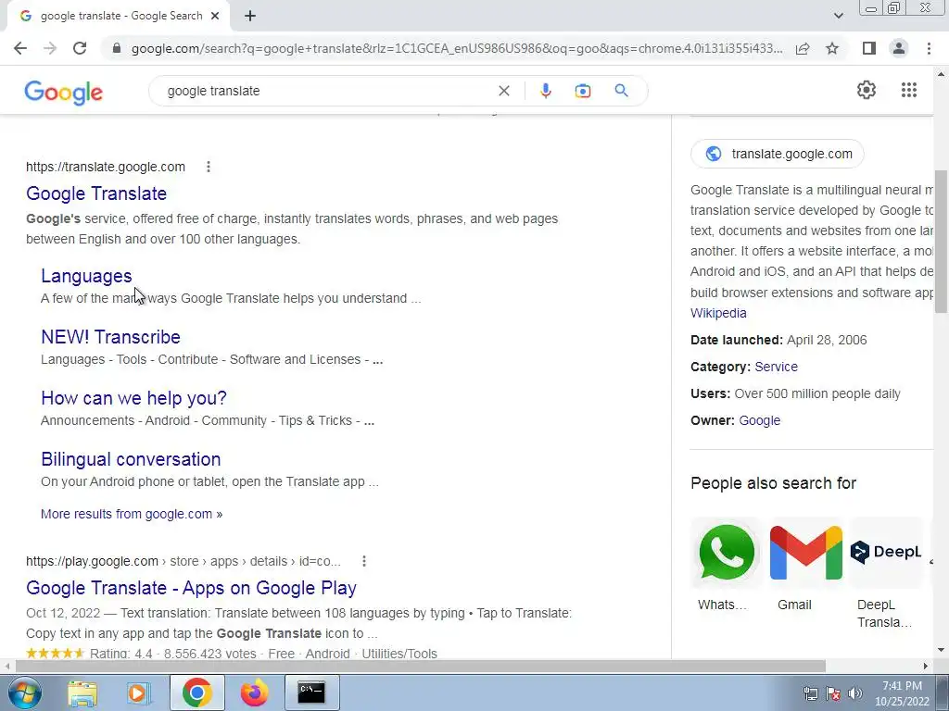Open Windows Media Player from taskbar
Viewport: 949px width, 711px height.
139,692
